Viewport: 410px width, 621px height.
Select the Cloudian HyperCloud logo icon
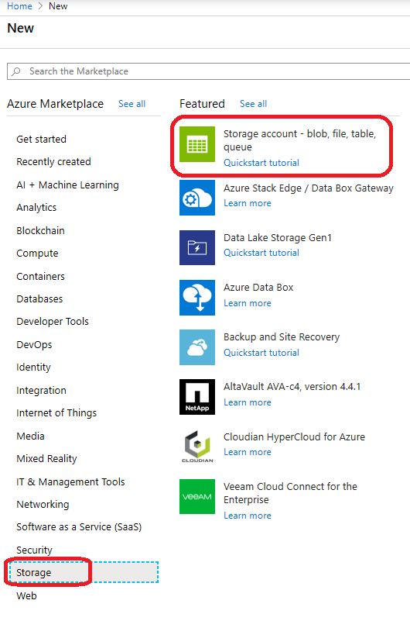pos(197,447)
